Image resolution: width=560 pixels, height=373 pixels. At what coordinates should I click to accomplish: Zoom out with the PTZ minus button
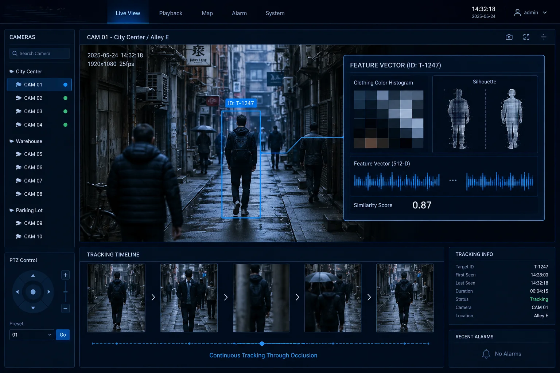[x=66, y=309]
